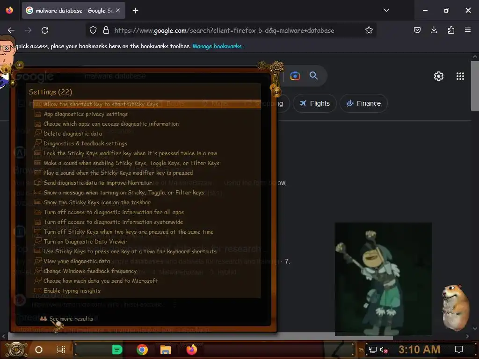Search by image with camera icon

click(x=295, y=76)
